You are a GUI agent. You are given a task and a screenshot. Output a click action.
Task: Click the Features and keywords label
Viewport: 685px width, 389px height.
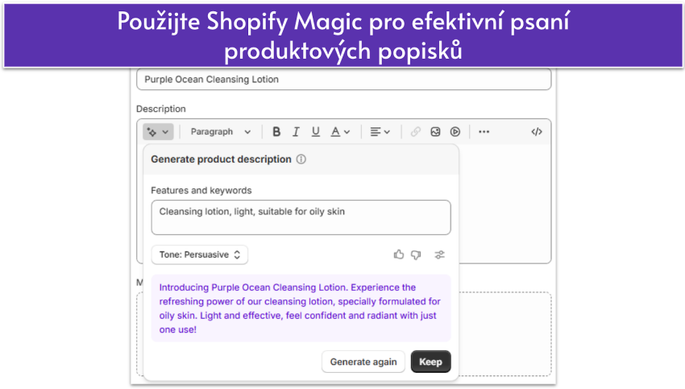(201, 190)
